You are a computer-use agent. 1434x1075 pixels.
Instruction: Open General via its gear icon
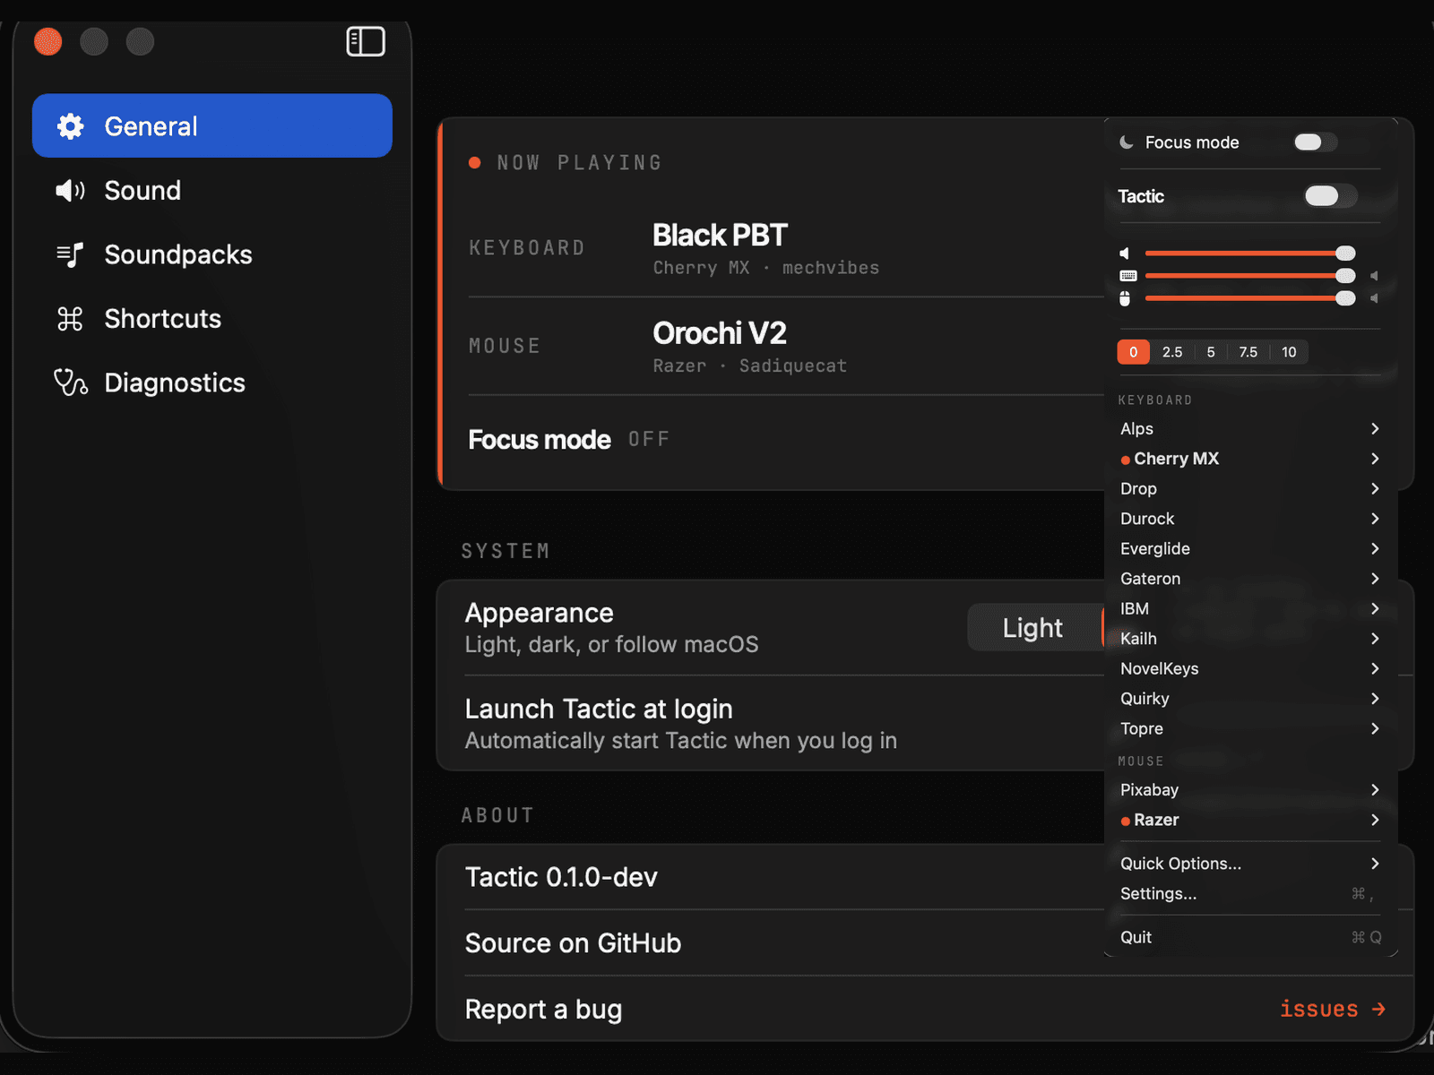(70, 126)
